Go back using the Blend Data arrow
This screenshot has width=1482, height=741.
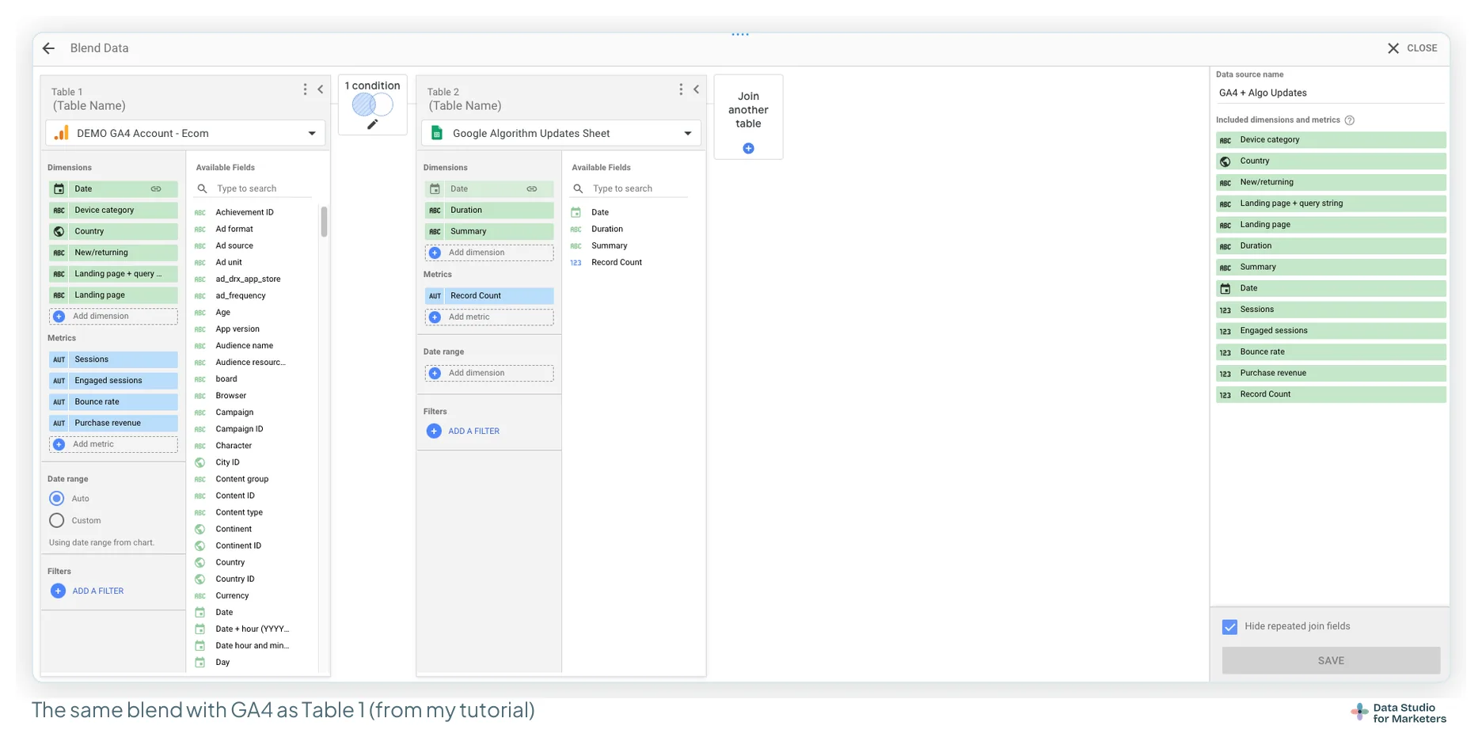tap(48, 48)
